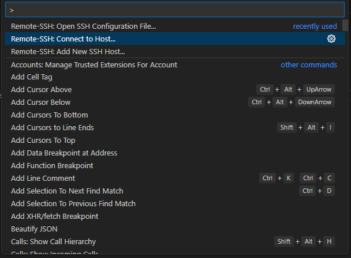Choose Remote-SSH: Add New SSH Host
Image resolution: width=351 pixels, height=258 pixels.
[x=175, y=51]
